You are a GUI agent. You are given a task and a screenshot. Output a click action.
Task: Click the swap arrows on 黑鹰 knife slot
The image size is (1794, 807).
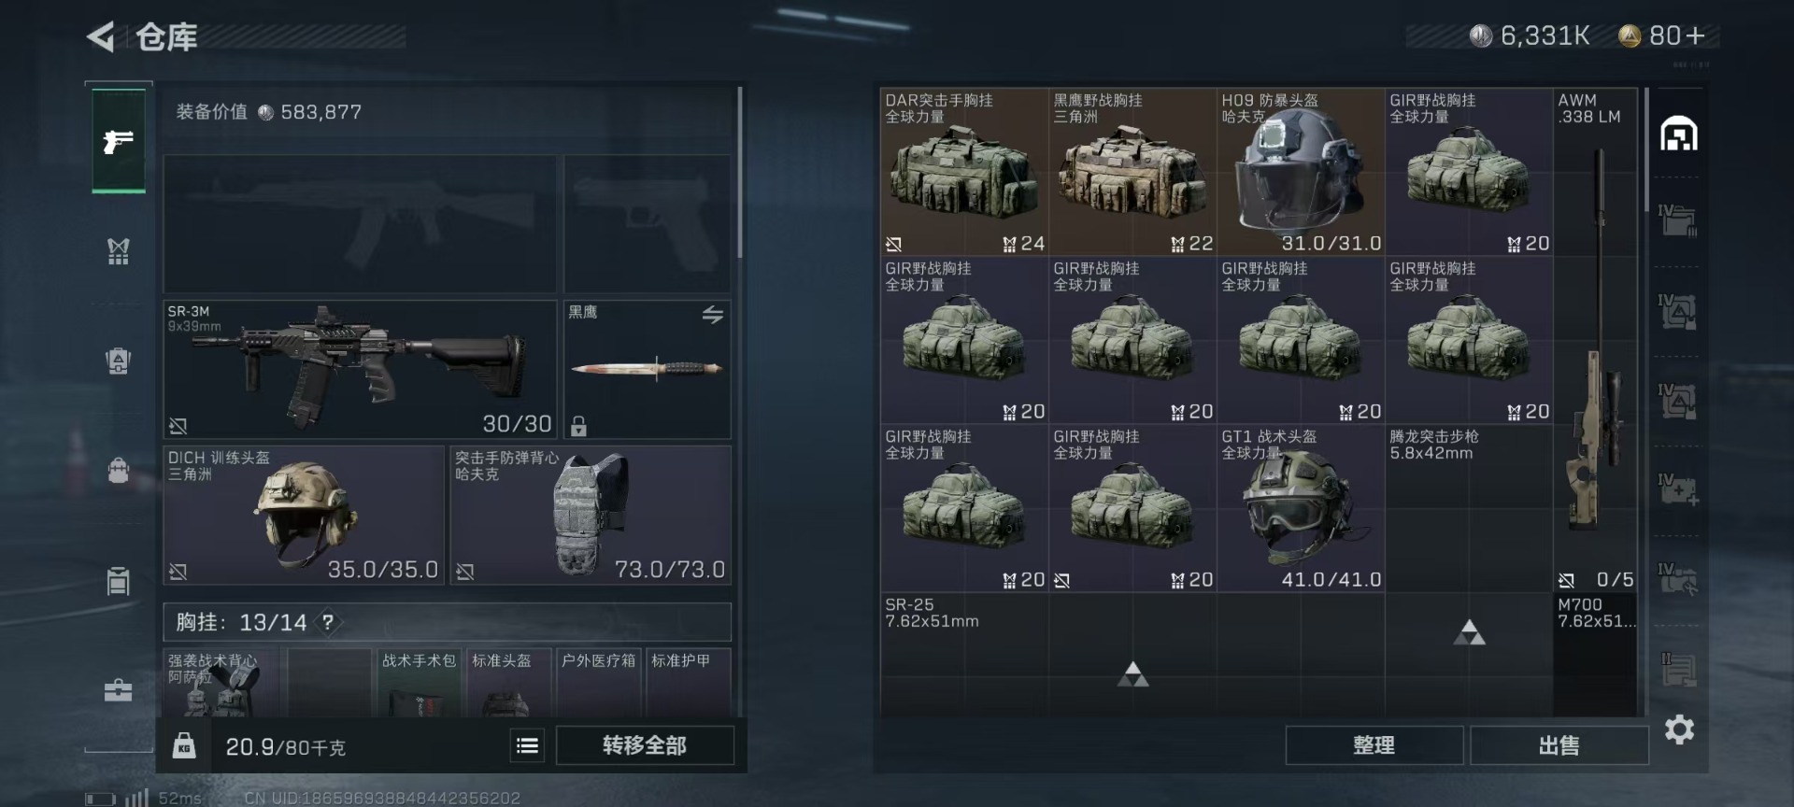(x=713, y=315)
